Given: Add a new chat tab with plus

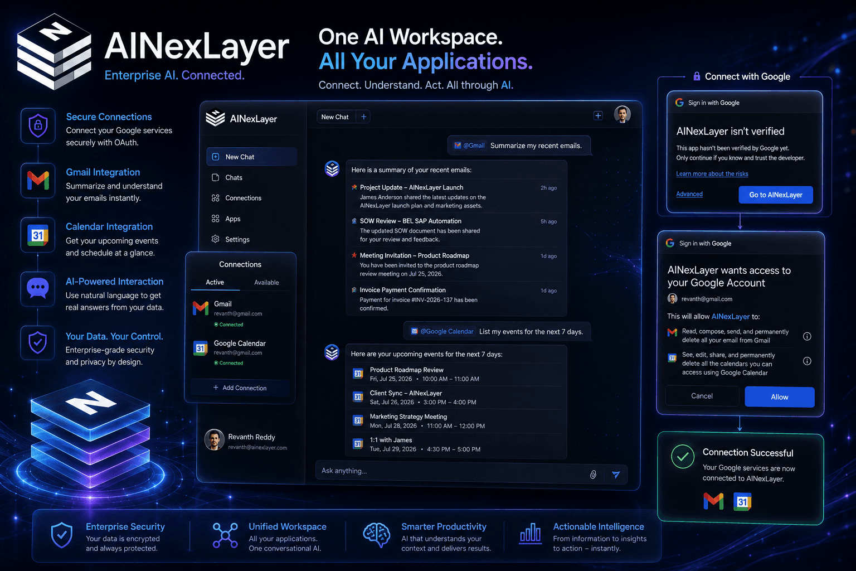Looking at the screenshot, I should [x=364, y=117].
